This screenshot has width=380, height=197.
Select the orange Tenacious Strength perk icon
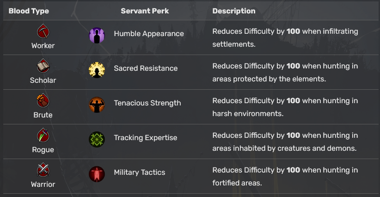[x=97, y=105]
